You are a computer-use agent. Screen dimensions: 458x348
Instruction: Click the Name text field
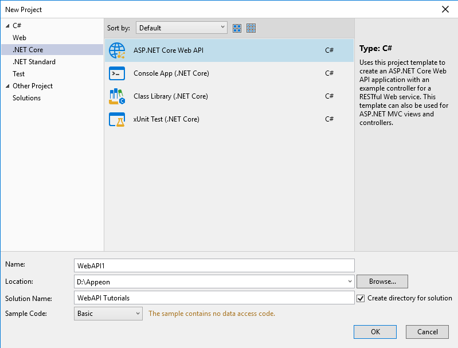click(214, 265)
